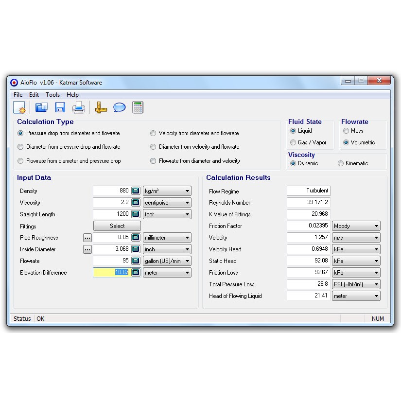Click the Pipe Roughness ellipsis button

(x=87, y=238)
